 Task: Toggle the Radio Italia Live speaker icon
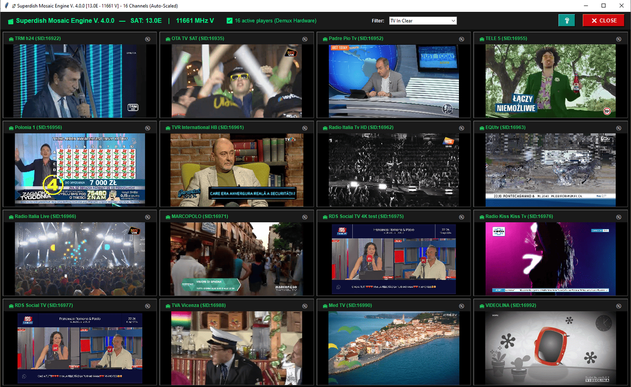pyautogui.click(x=148, y=217)
